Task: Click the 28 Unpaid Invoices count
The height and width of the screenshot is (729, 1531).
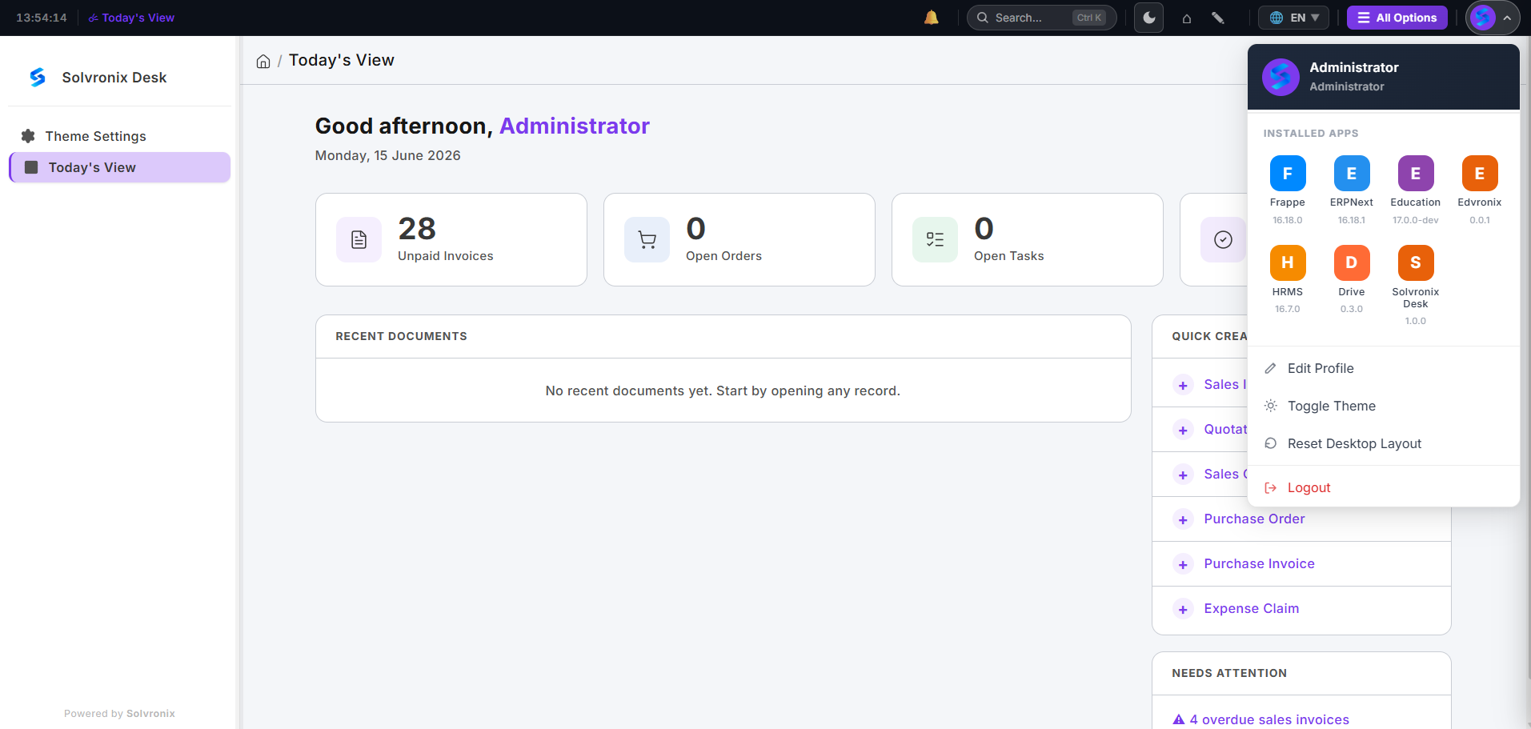Action: point(417,229)
